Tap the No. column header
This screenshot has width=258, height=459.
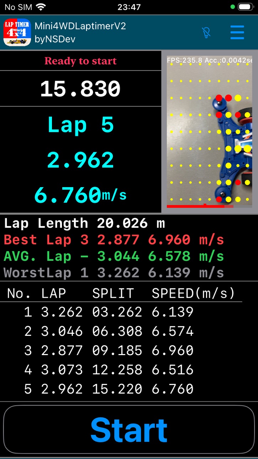coord(19,293)
